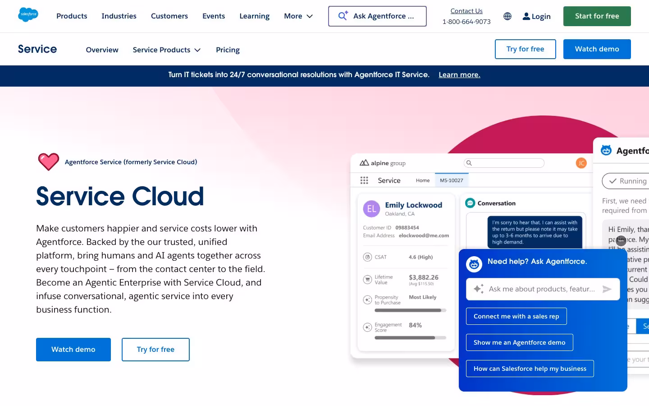
Task: Click Try for free in the sub-navigation bar
Action: click(526, 49)
